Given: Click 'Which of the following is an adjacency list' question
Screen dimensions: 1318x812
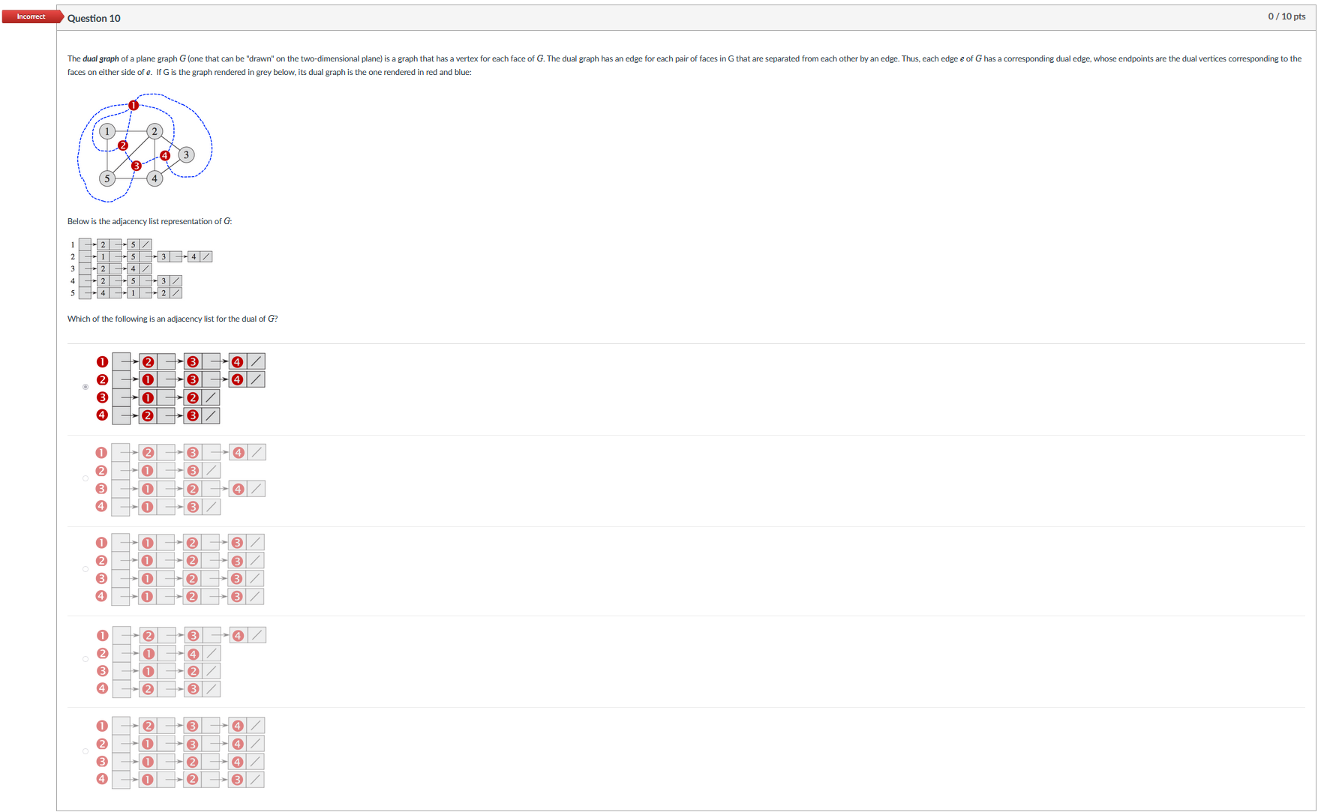Looking at the screenshot, I should pos(173,319).
